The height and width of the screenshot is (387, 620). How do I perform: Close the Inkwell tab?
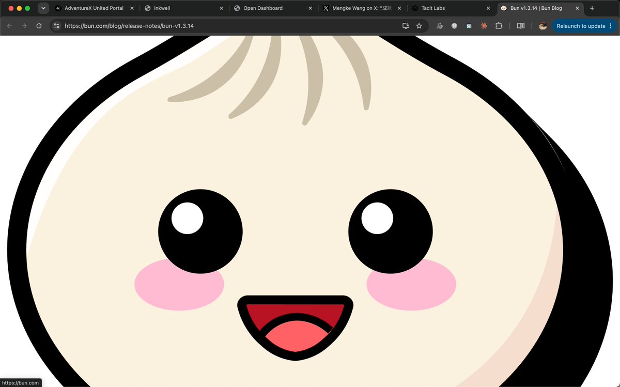tap(221, 8)
